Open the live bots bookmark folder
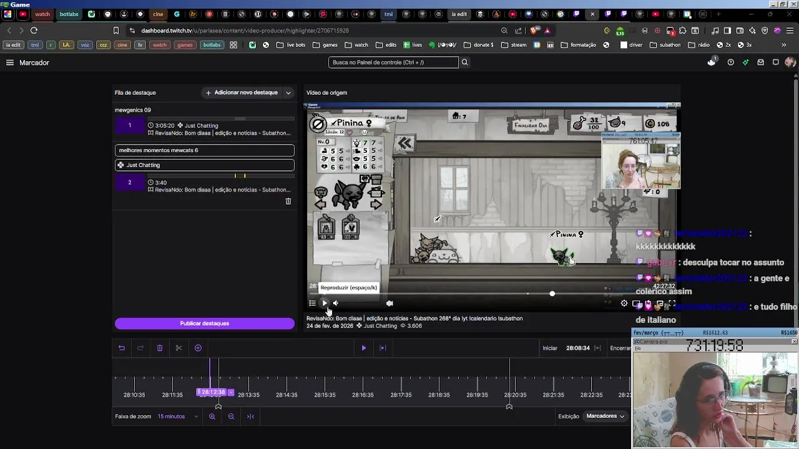This screenshot has height=449, width=799. 291,45
